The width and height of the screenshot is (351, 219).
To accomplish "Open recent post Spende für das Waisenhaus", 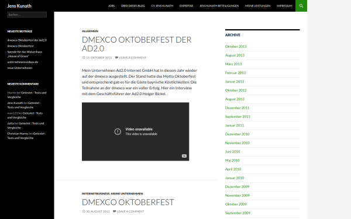I will 25,54.
